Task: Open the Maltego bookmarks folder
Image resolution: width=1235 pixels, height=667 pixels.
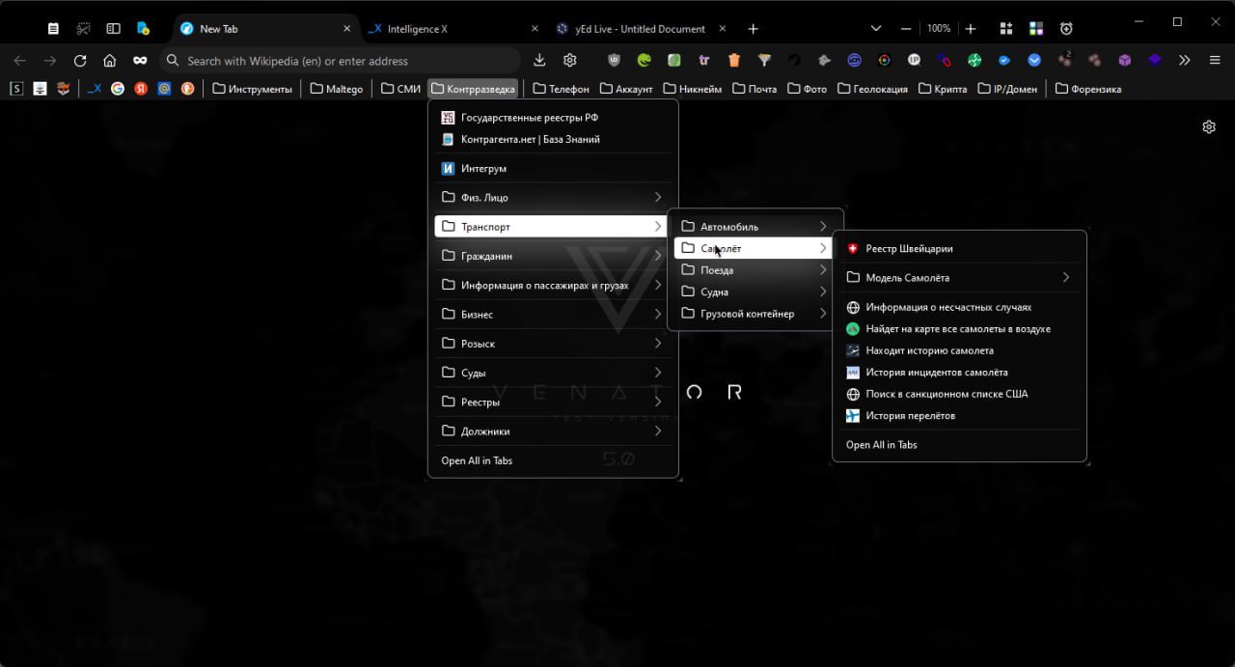Action: click(x=336, y=89)
